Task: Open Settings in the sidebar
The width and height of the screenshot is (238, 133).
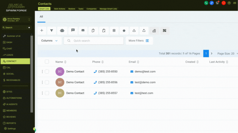Action: click(x=12, y=128)
